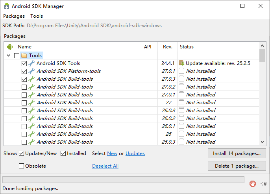Open the log window icon
270x194 pixels.
pyautogui.click(x=264, y=183)
